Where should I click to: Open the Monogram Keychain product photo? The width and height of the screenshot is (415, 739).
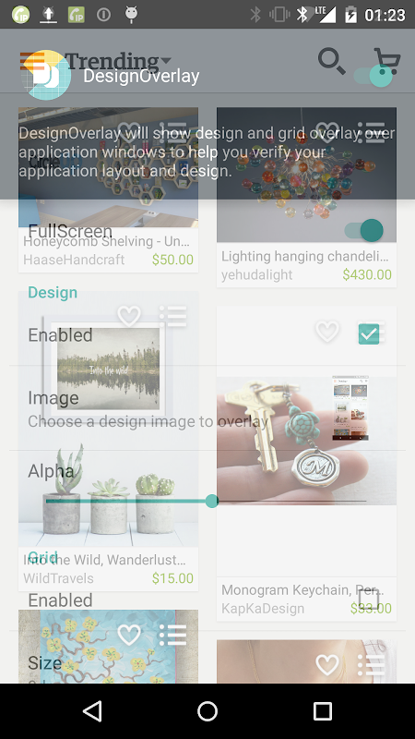[306, 441]
